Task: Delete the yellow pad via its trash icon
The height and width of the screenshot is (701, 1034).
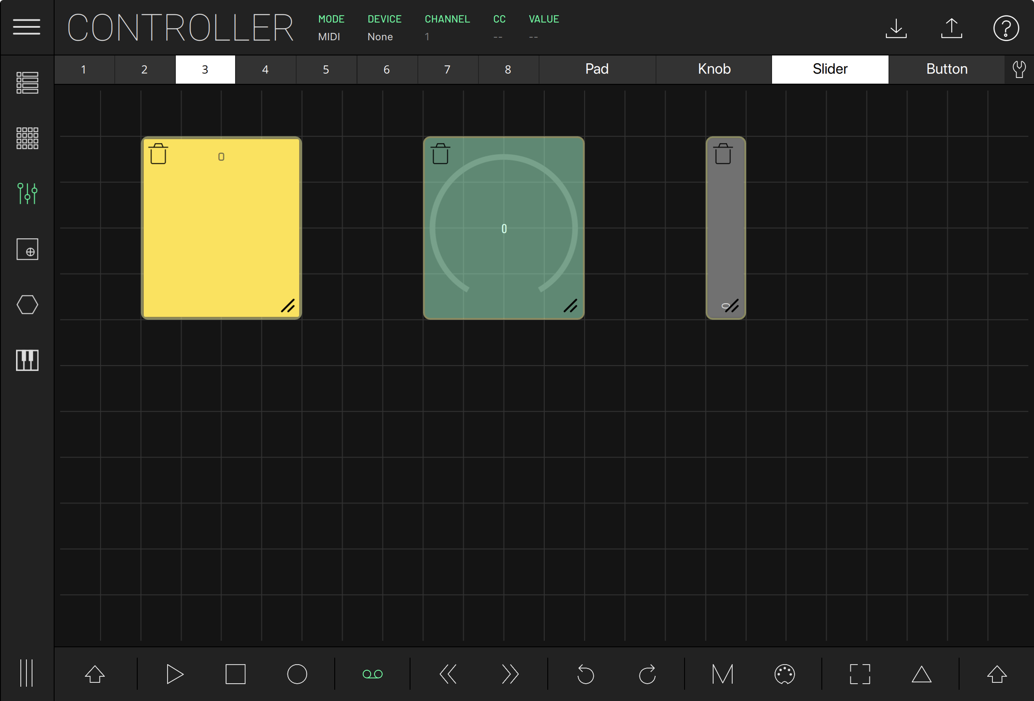Action: click(x=158, y=153)
